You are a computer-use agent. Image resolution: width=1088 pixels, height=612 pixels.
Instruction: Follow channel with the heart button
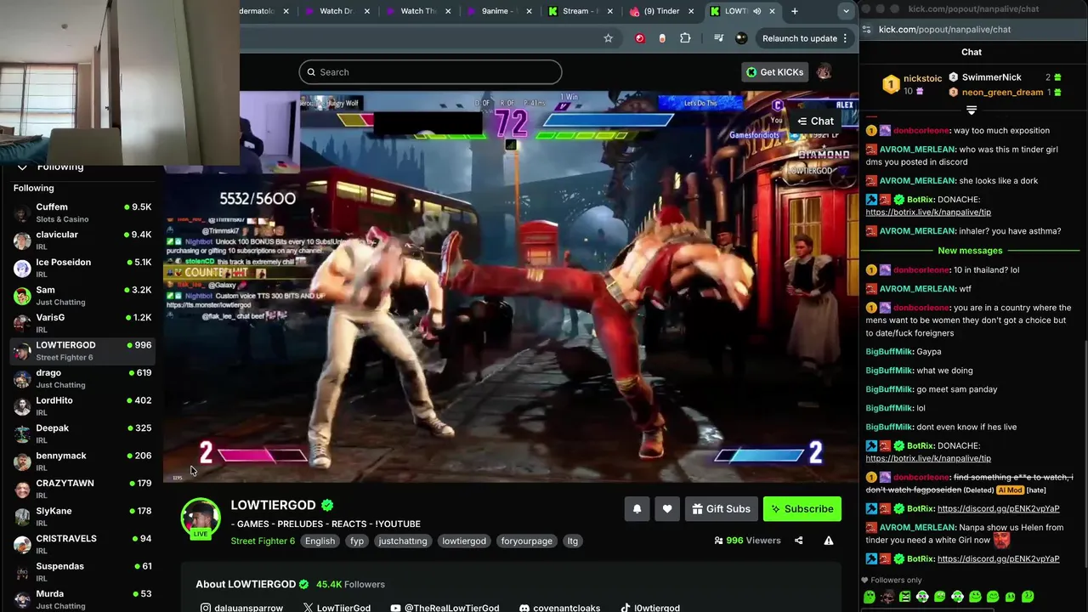pos(667,509)
